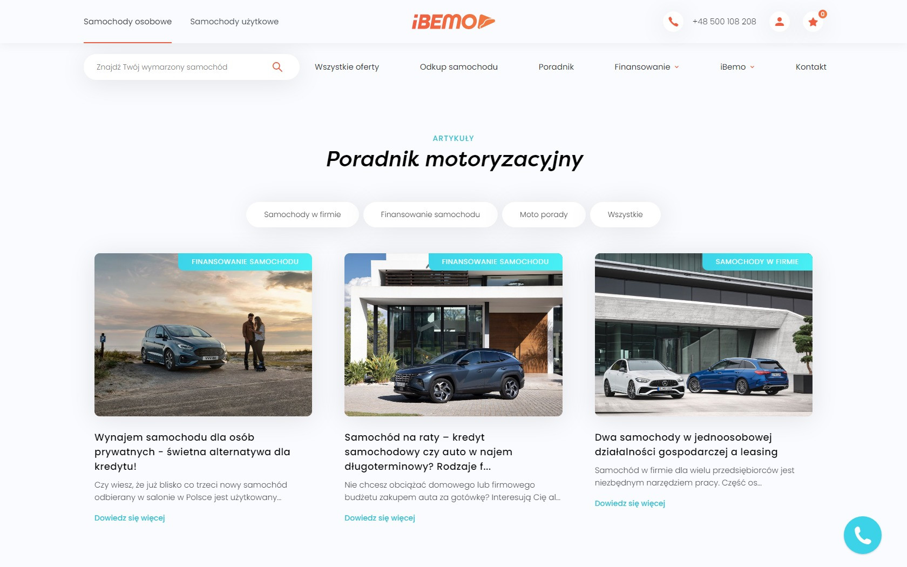Click the magnifier search icon

(x=277, y=67)
